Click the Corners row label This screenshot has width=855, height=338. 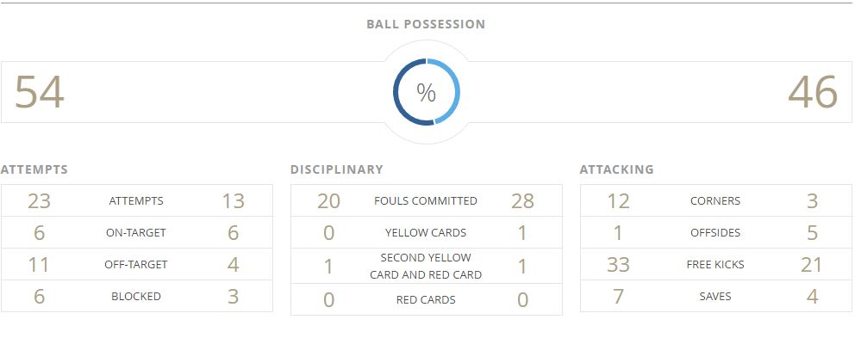point(715,201)
